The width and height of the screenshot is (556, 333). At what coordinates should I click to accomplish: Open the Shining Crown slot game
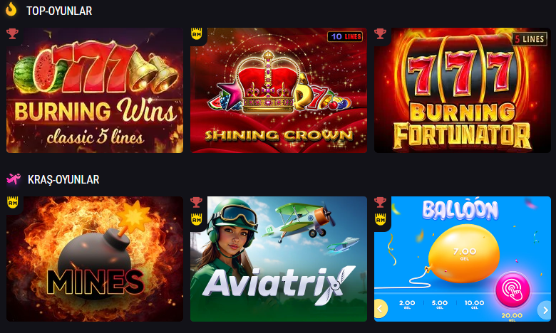tap(279, 90)
